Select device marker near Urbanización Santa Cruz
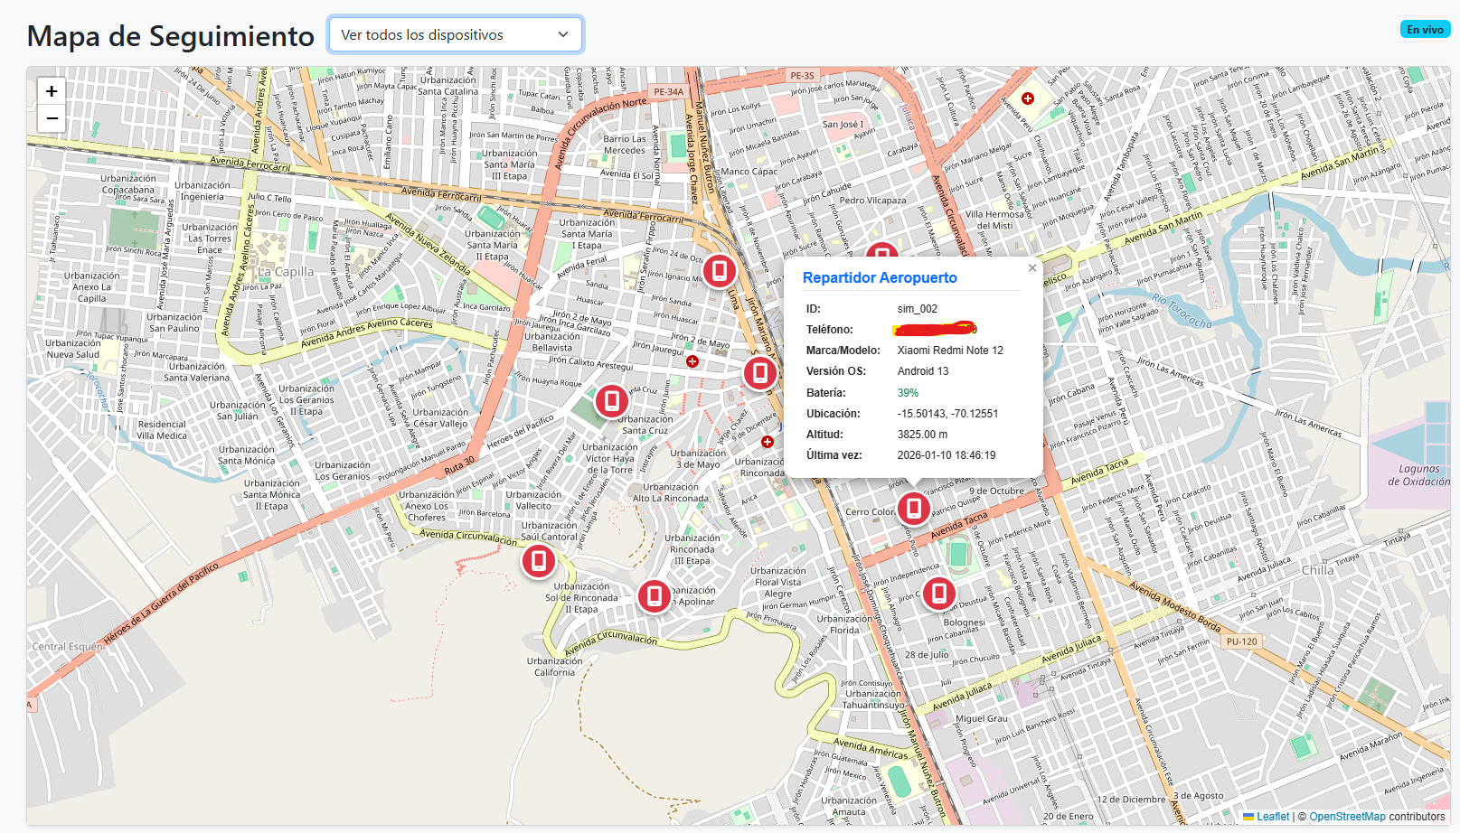 click(x=612, y=400)
